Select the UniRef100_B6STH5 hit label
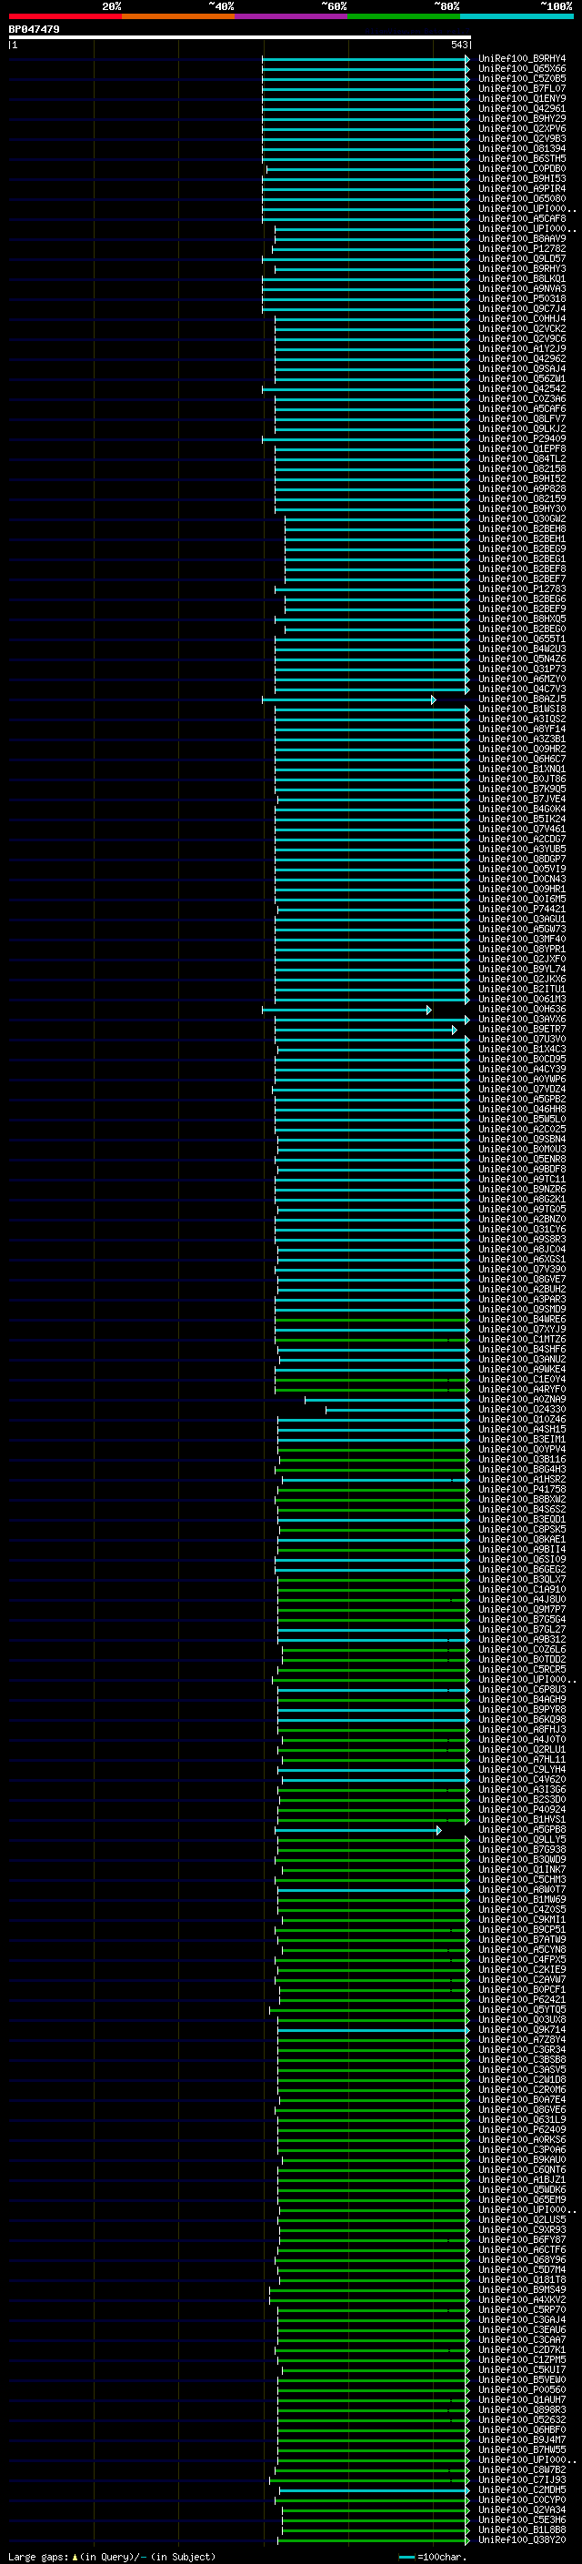This screenshot has width=582, height=2564. click(x=521, y=159)
